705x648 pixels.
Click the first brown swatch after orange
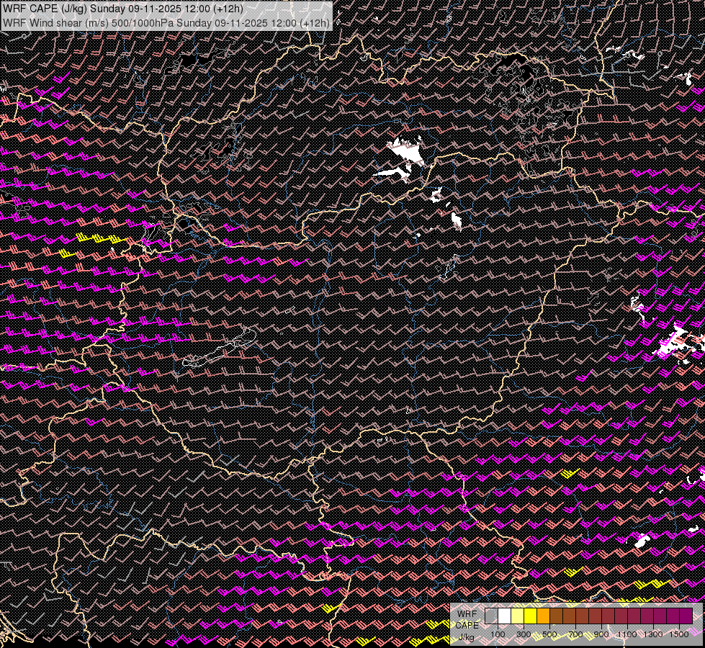556,616
